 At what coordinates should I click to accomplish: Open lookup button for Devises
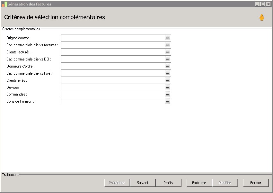(x=167, y=87)
